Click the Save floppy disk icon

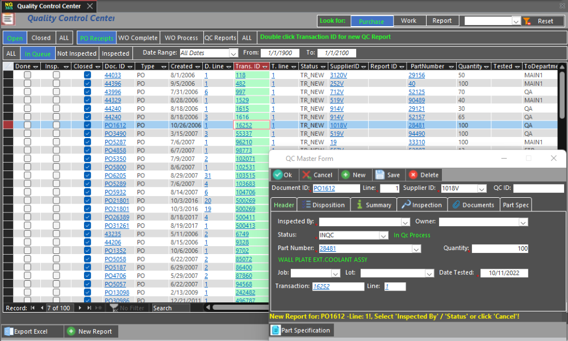pyautogui.click(x=380, y=175)
